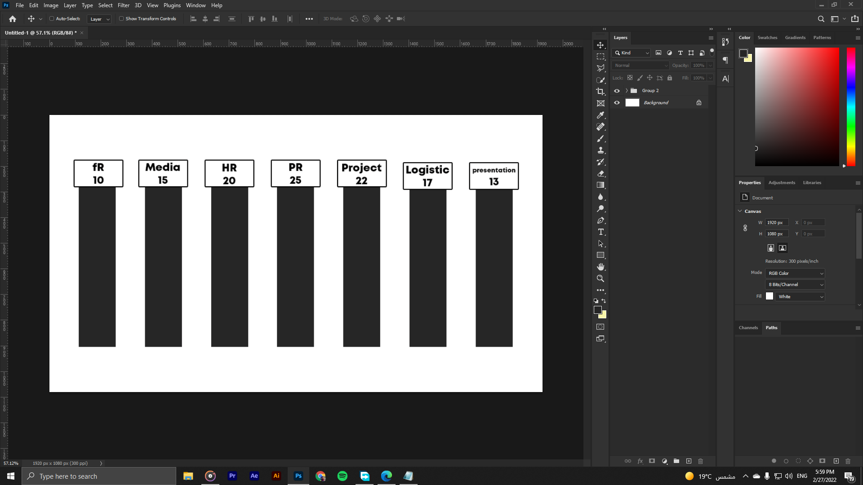
Task: Select the Frame tool
Action: pos(601,103)
